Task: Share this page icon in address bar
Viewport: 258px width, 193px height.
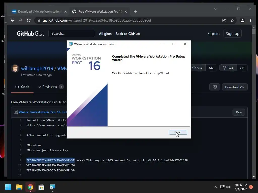Action: (224, 20)
